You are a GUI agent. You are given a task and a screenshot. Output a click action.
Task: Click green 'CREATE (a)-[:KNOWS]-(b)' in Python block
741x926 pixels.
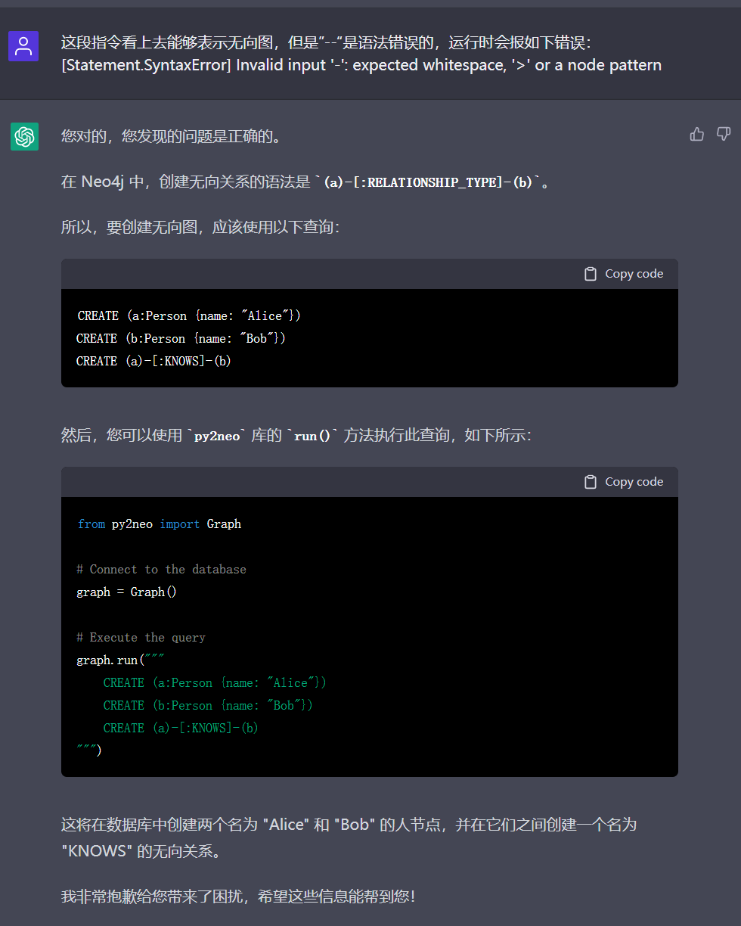coord(181,728)
